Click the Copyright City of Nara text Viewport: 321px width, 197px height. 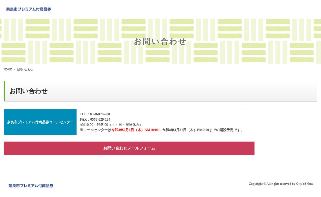281,184
